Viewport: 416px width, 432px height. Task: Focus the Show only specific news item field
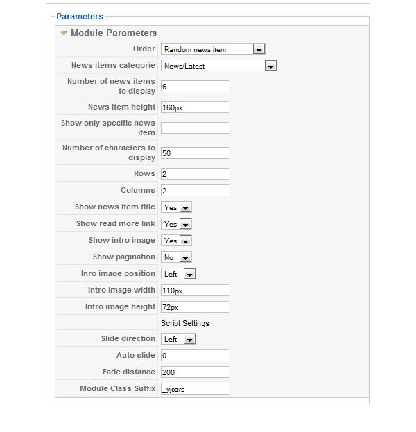[195, 128]
